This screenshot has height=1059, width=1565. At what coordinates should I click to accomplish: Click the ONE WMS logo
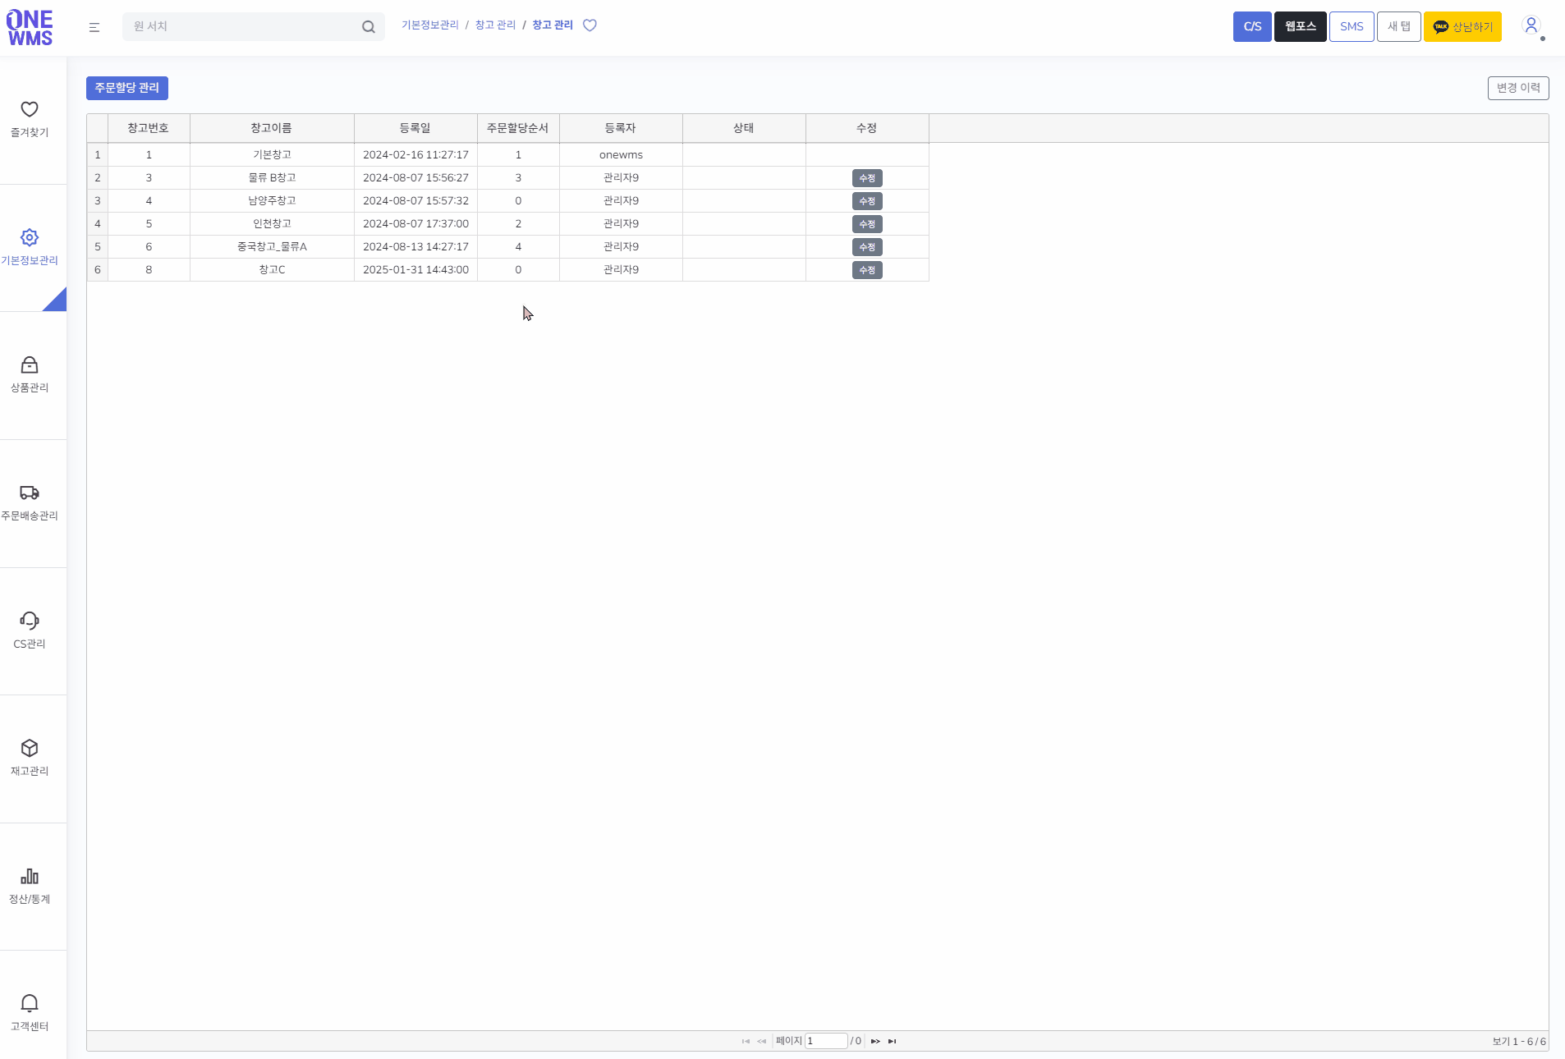point(30,28)
